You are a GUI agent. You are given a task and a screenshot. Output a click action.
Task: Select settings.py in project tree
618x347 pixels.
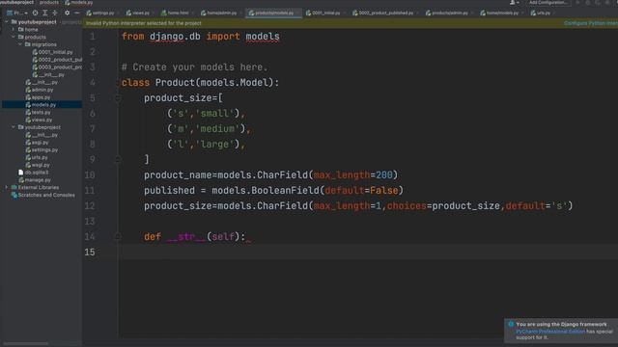[44, 150]
